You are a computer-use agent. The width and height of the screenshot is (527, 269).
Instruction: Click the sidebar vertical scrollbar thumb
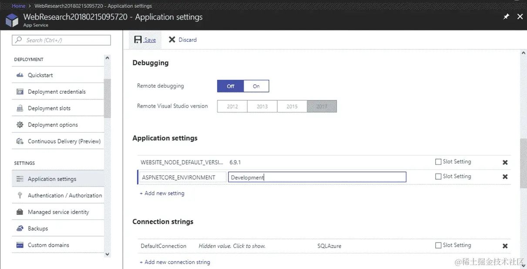pyautogui.click(x=107, y=98)
